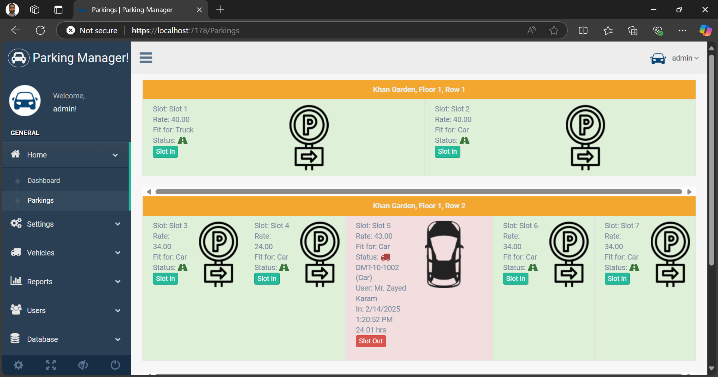Select Dashboard in the sidebar
Image resolution: width=718 pixels, height=377 pixels.
click(x=43, y=180)
